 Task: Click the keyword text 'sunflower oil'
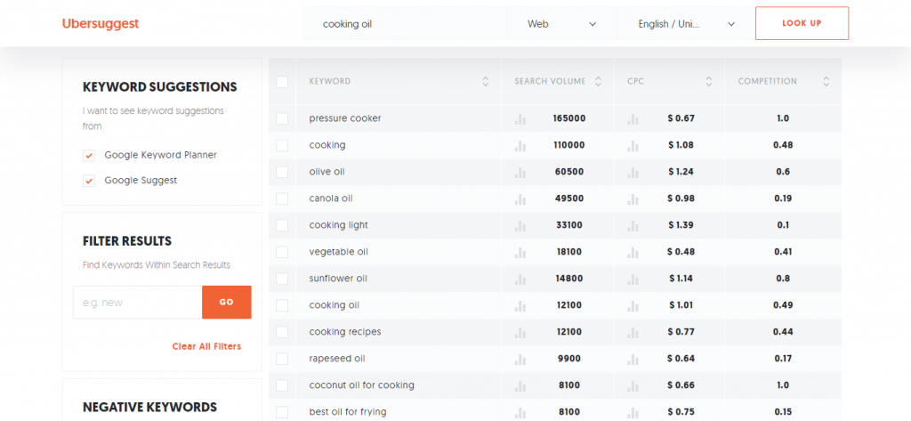(x=338, y=279)
